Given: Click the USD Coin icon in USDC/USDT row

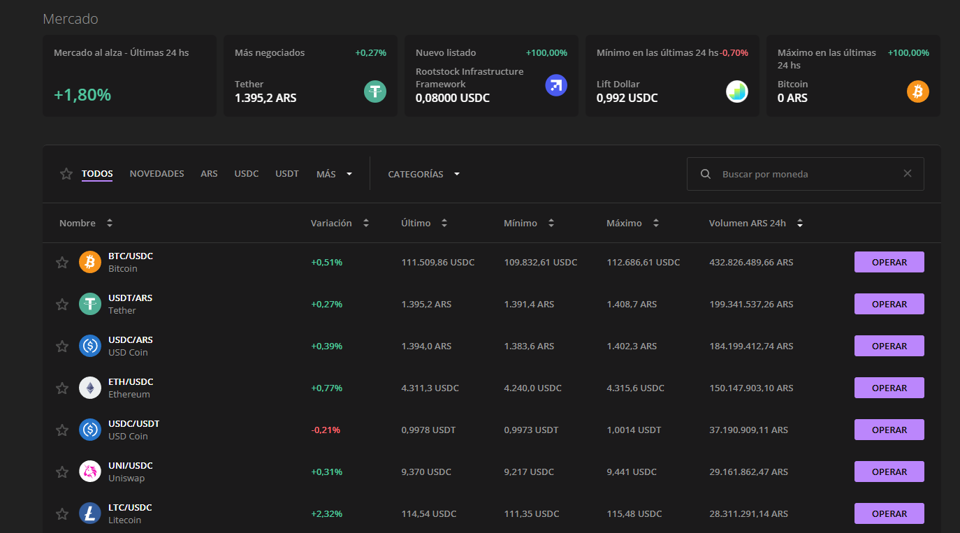Looking at the screenshot, I should click(x=90, y=430).
